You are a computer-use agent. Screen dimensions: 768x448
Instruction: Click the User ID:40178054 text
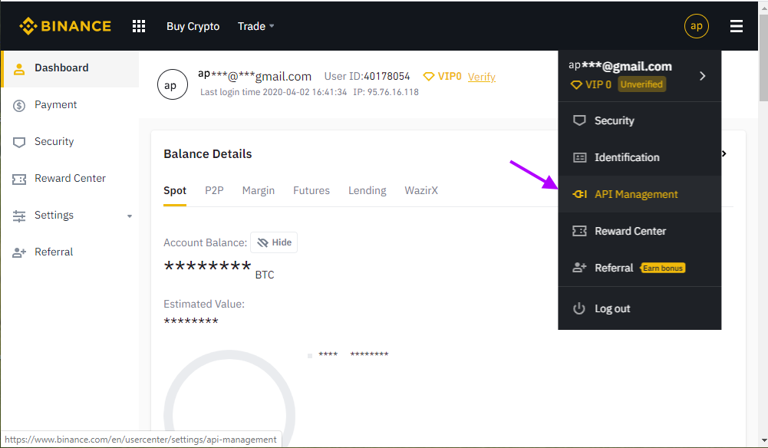click(x=367, y=77)
